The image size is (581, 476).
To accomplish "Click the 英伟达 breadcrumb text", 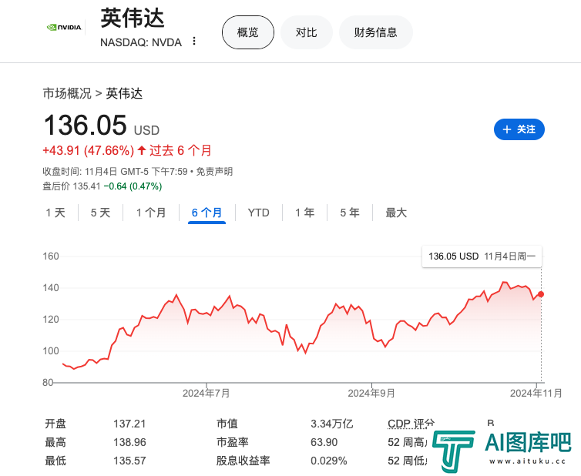I will click(124, 93).
